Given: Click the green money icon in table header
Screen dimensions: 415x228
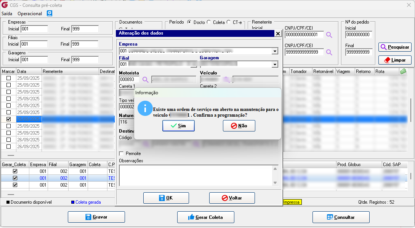Looking at the screenshot, I should click(403, 71).
